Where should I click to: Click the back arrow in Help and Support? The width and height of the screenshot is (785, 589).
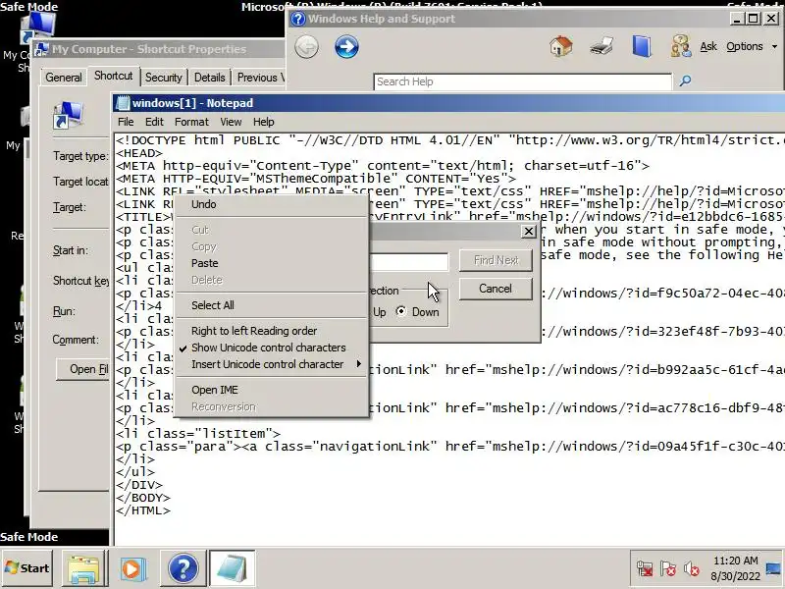306,47
